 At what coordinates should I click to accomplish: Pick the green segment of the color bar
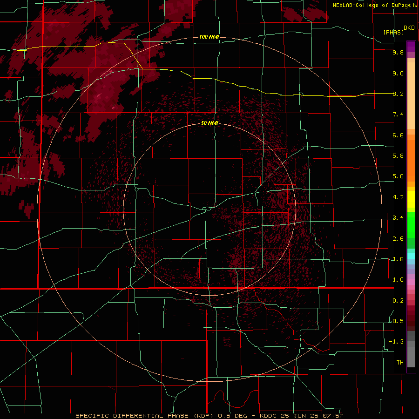pyautogui.click(x=411, y=225)
